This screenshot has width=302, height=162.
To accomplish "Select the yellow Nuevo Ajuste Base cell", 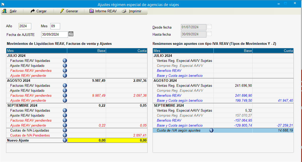I will point(87,140).
